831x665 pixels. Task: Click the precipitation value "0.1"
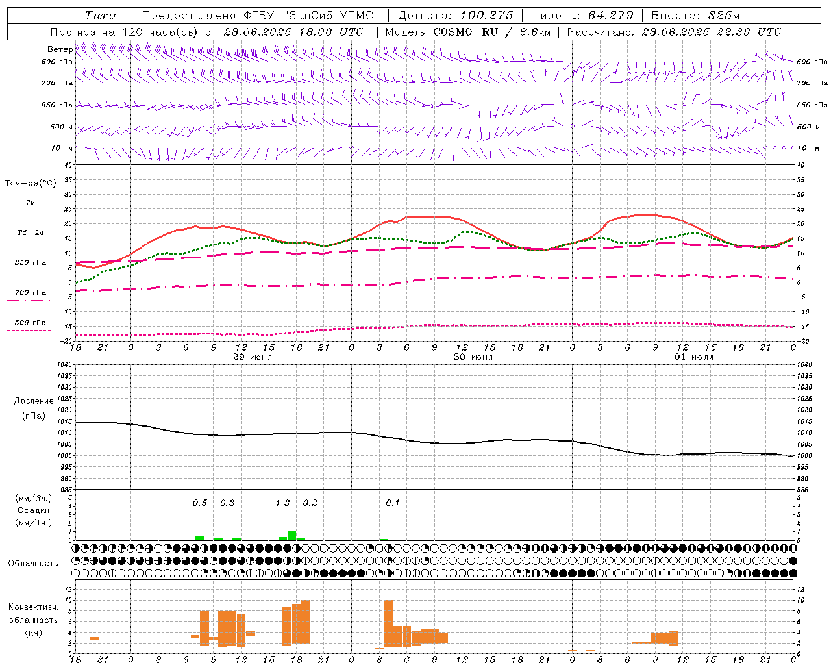[x=393, y=503]
